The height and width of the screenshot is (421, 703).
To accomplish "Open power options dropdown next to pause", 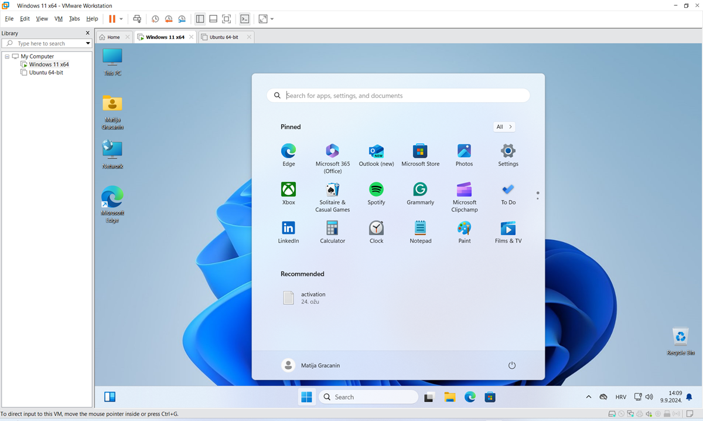I will click(x=121, y=19).
